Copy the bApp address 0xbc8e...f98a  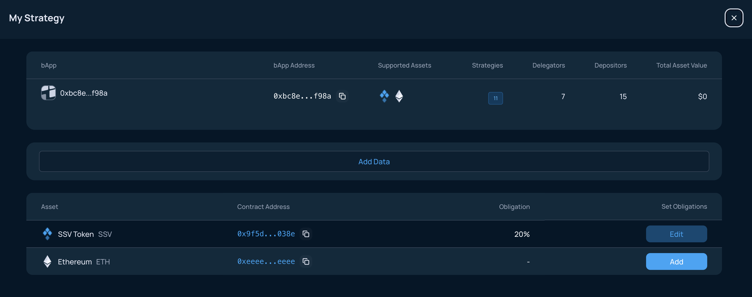(x=342, y=96)
